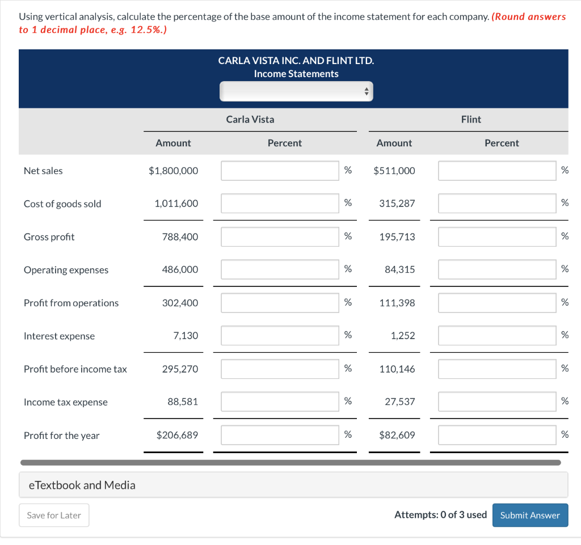Click the Carla Vista Net sales percent field
Image resolution: width=581 pixels, height=545 pixels.
pyautogui.click(x=279, y=170)
